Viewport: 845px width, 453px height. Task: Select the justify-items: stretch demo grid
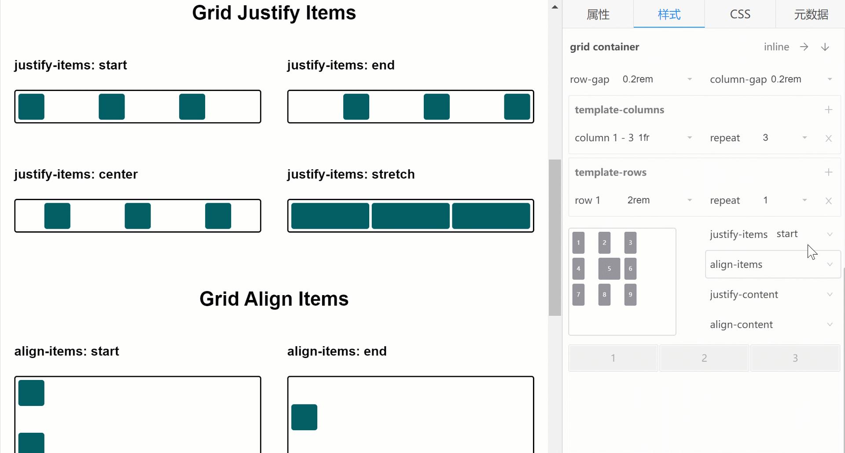[411, 216]
